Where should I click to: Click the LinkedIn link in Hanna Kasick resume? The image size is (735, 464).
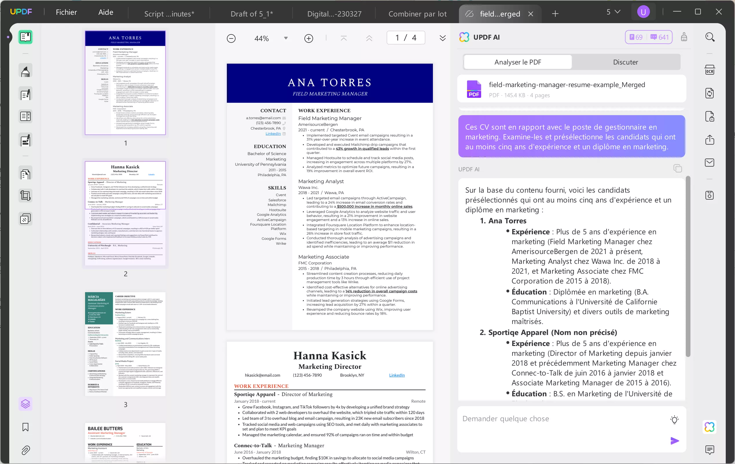click(396, 375)
